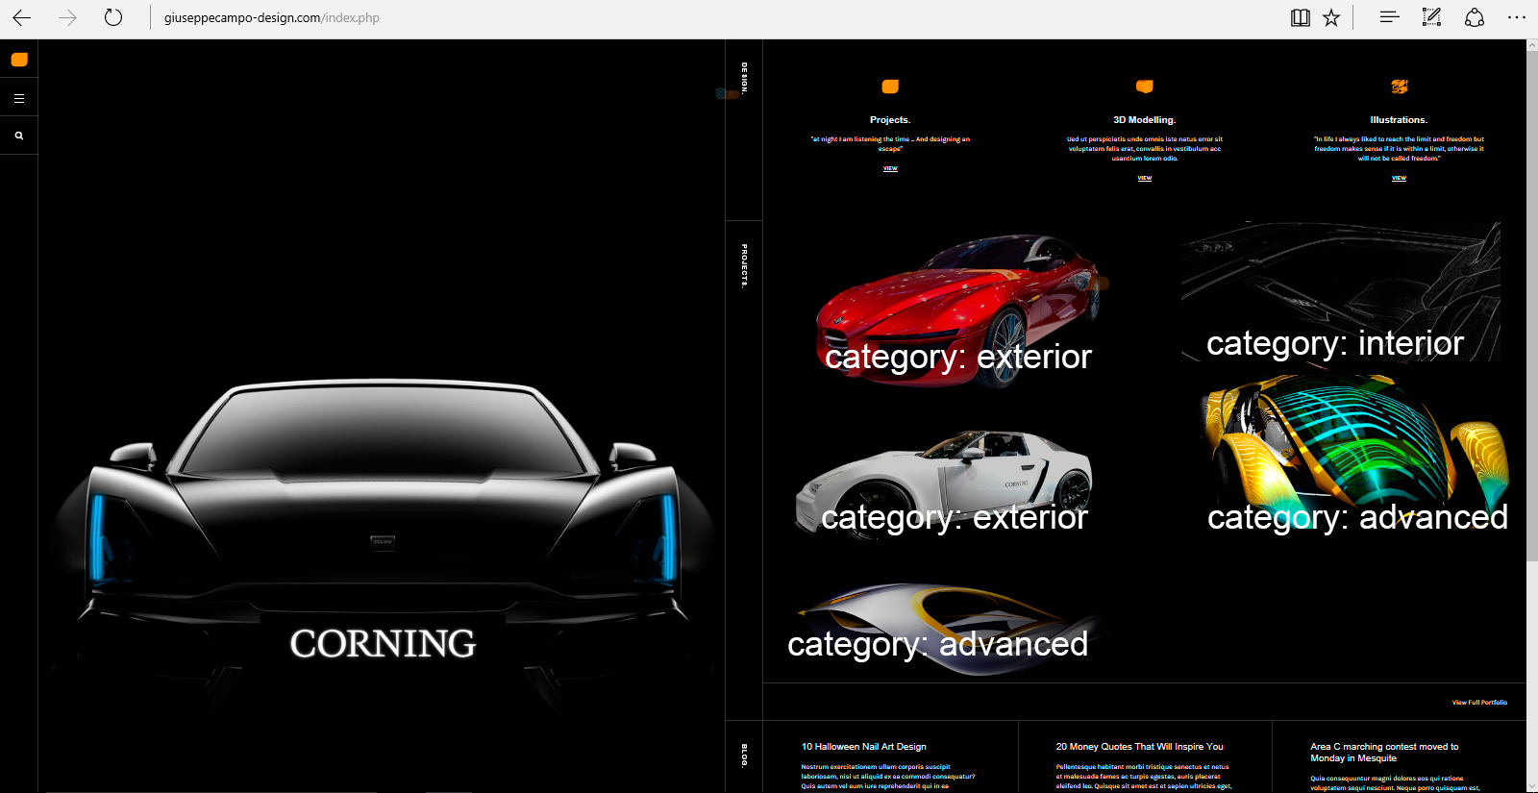Open the 20 Money Quotes blog post

(x=1140, y=747)
